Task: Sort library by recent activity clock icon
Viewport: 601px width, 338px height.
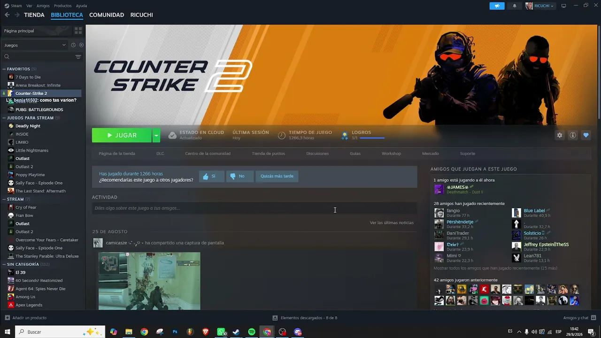Action: [x=73, y=45]
